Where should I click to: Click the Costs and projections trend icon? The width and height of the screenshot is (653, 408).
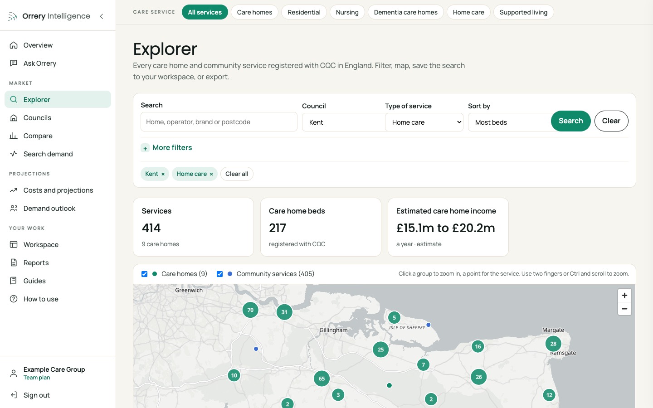click(x=14, y=190)
